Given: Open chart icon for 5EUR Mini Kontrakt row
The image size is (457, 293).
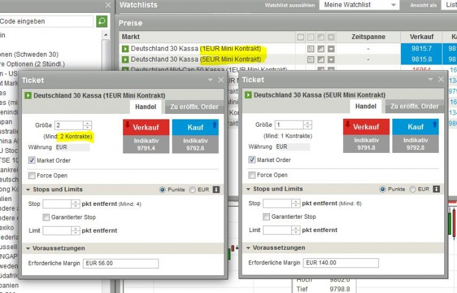Looking at the screenshot, I should [321, 60].
